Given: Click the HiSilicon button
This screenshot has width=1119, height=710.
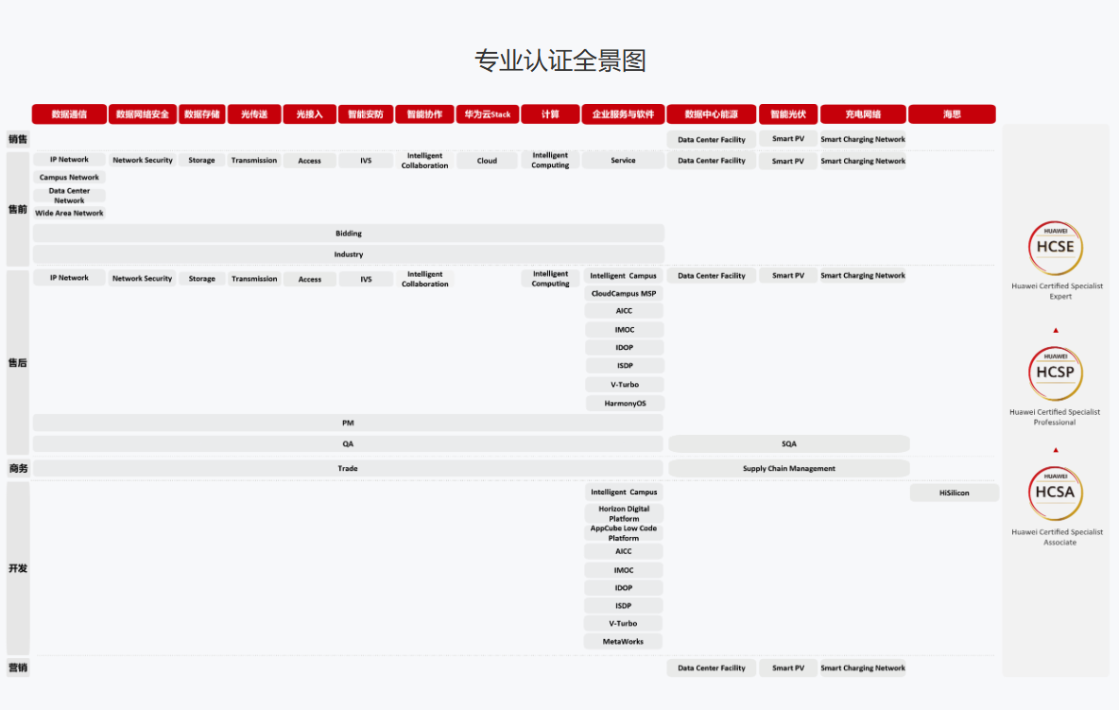Looking at the screenshot, I should (954, 492).
